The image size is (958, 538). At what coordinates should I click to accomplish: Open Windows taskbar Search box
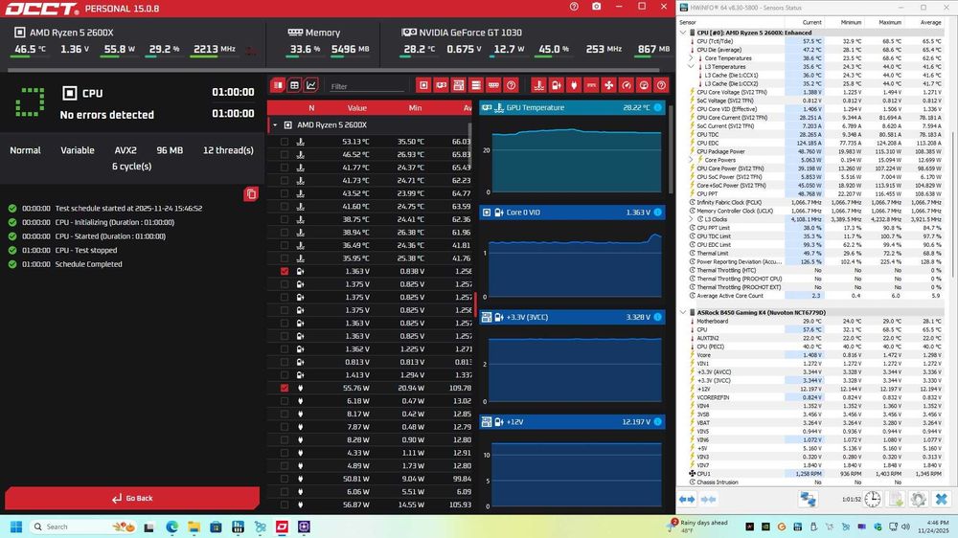point(82,527)
